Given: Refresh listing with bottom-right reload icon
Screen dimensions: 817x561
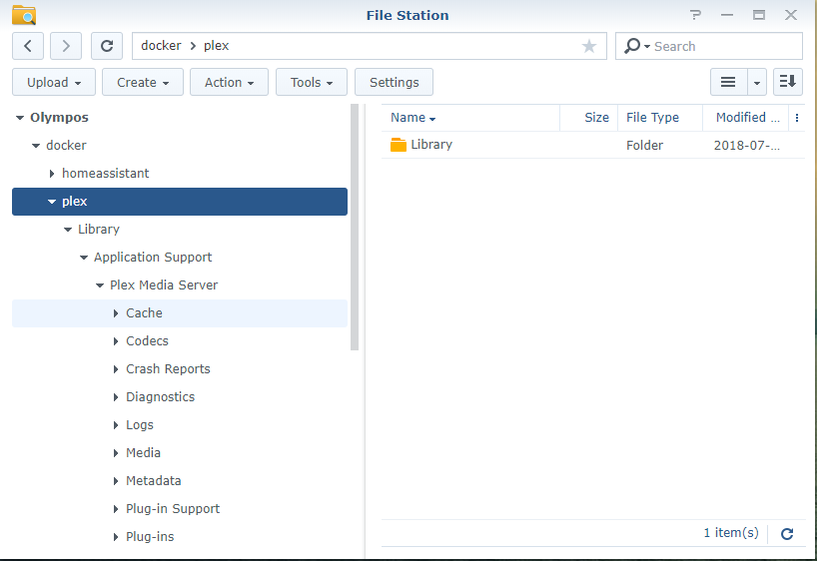Looking at the screenshot, I should pos(787,533).
